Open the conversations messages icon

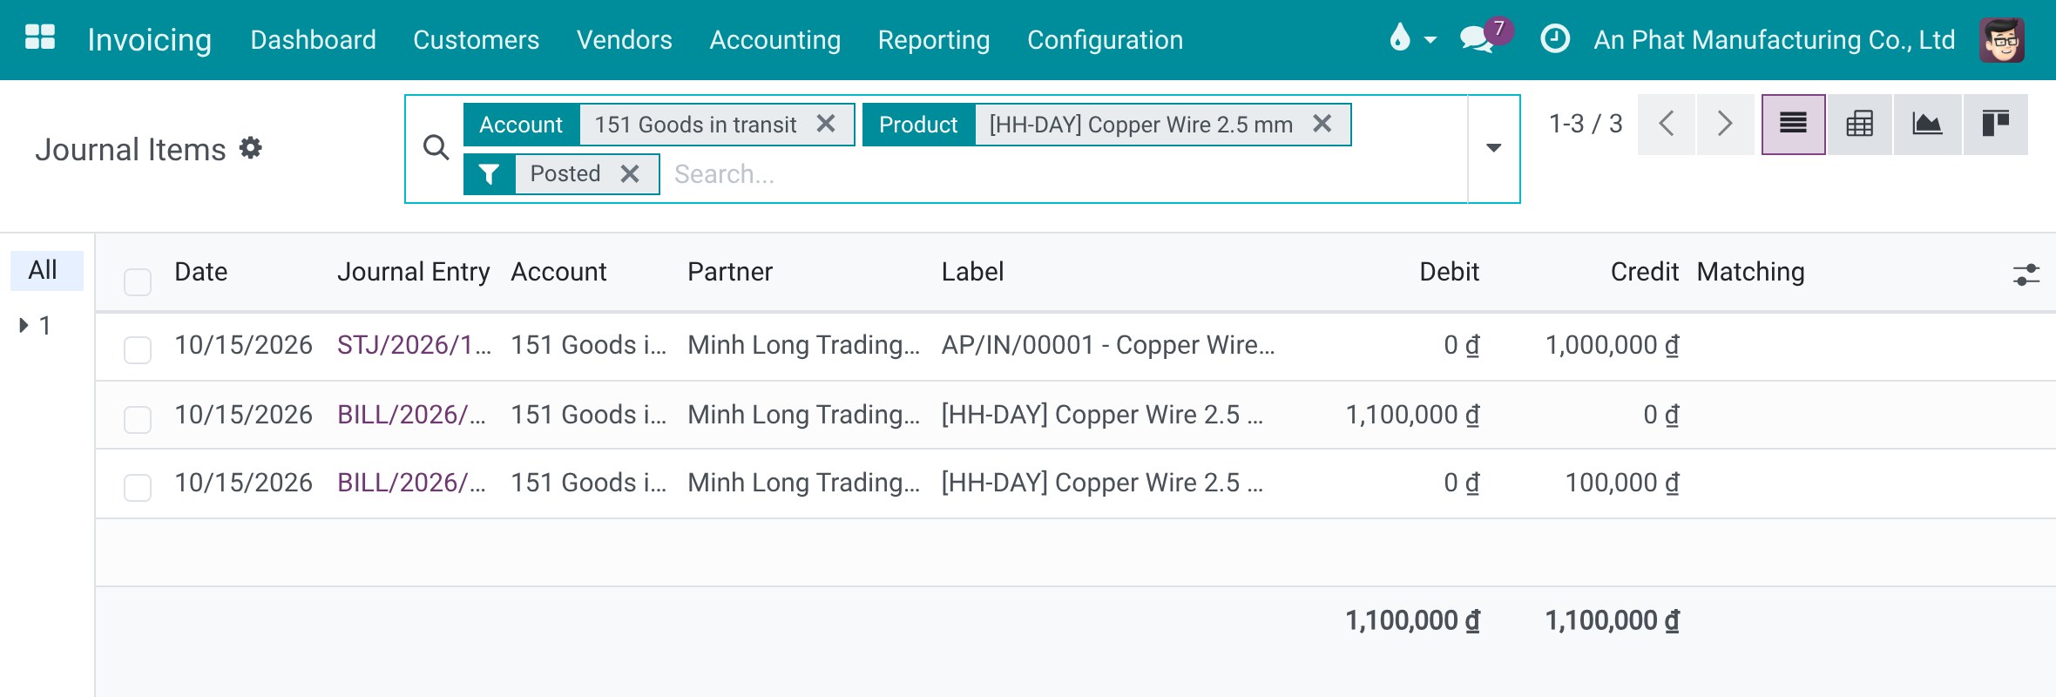pyautogui.click(x=1477, y=38)
